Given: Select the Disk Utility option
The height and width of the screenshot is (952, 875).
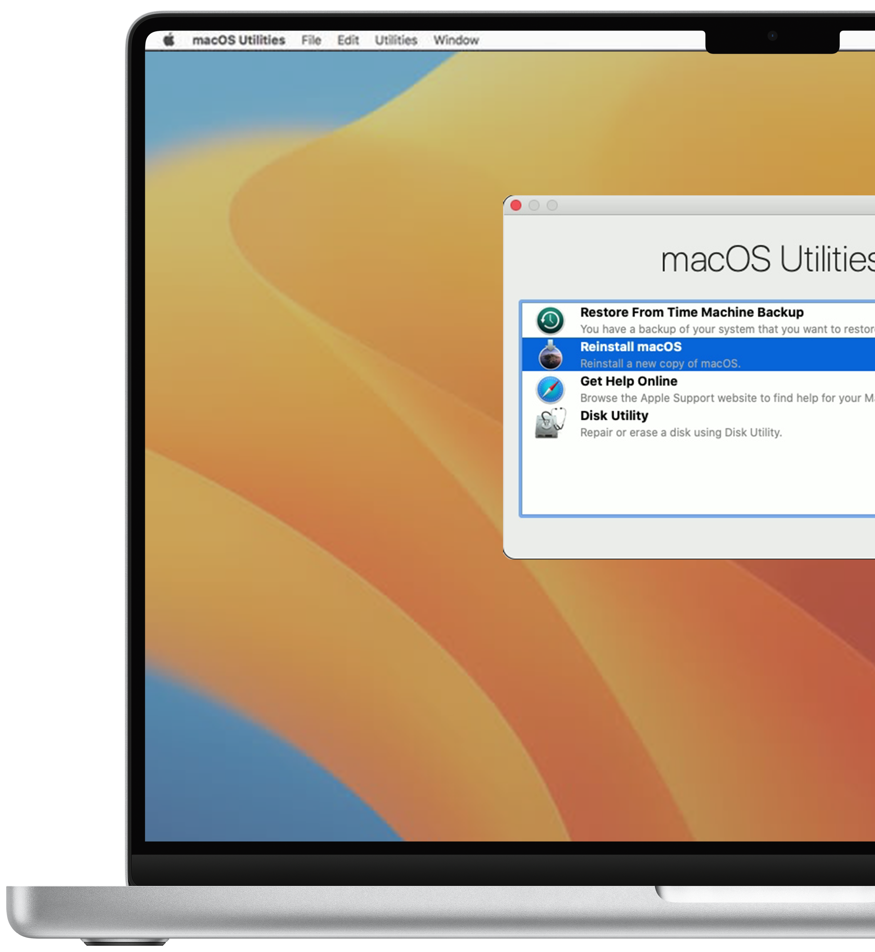Looking at the screenshot, I should tap(698, 423).
